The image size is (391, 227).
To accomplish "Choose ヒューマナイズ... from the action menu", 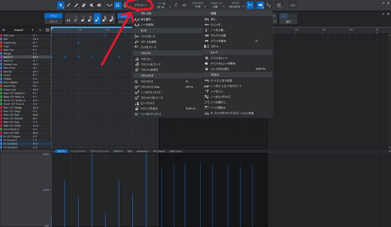I will [148, 103].
